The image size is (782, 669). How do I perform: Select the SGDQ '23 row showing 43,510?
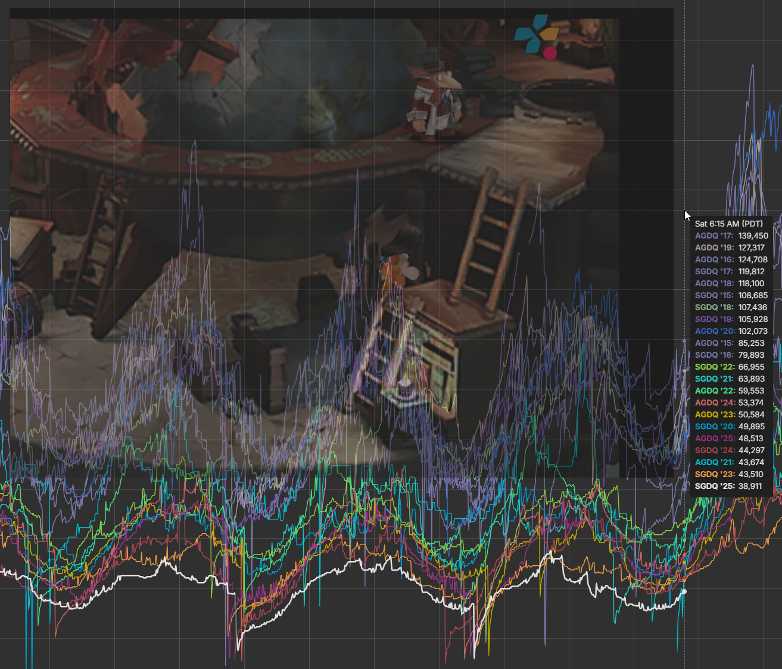pyautogui.click(x=730, y=474)
